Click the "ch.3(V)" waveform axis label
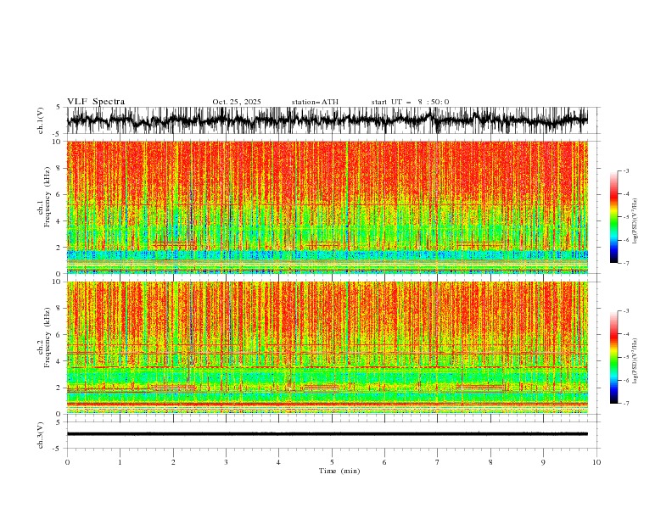 tap(41, 435)
